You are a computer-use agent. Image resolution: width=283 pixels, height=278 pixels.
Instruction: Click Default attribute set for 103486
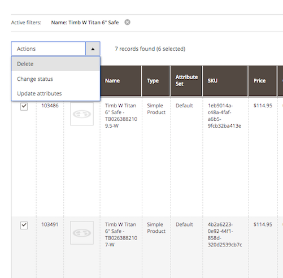coord(184,106)
